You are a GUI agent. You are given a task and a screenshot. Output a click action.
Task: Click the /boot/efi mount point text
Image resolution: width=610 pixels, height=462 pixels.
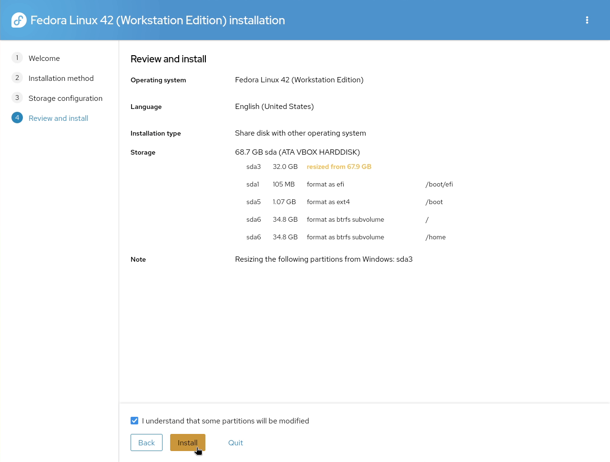[x=439, y=184]
